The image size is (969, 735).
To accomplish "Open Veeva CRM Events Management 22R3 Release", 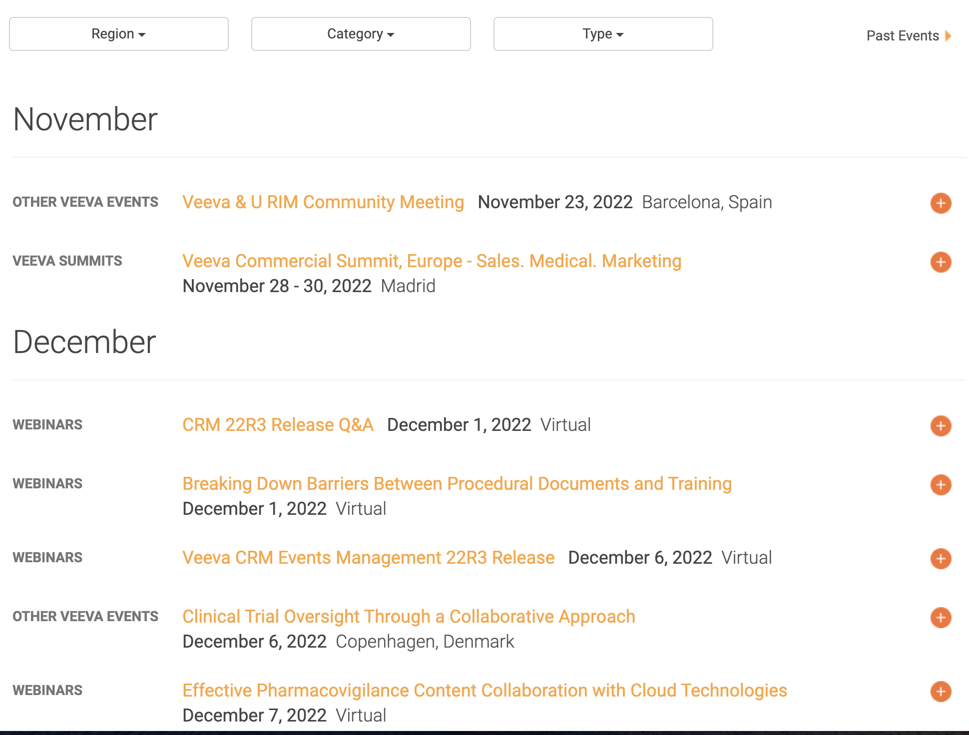I will point(368,558).
